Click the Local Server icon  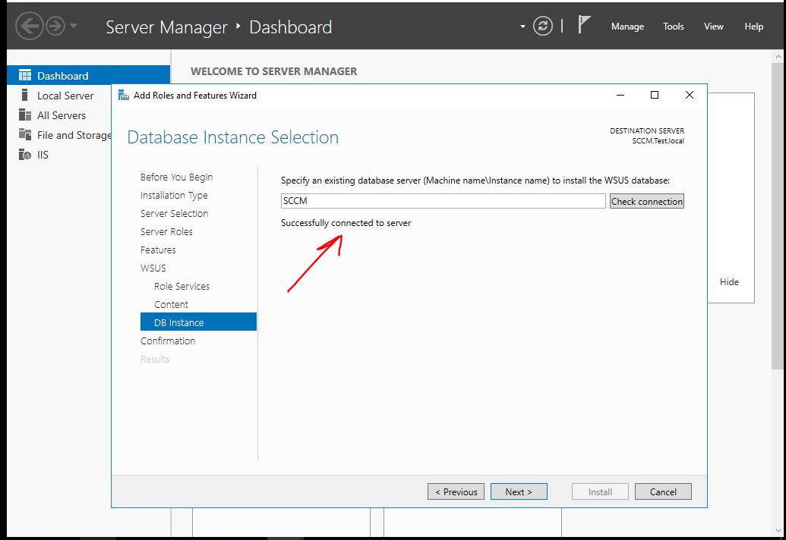click(24, 95)
